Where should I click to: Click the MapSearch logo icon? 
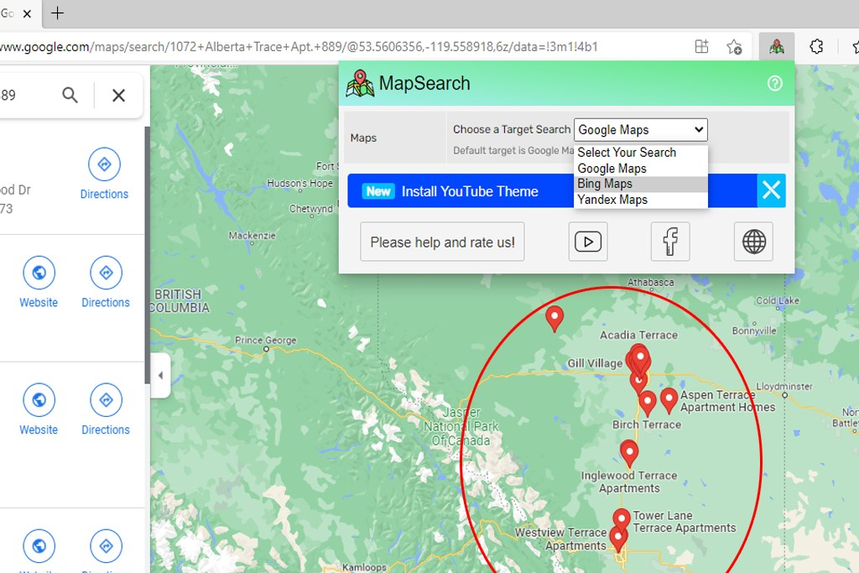pos(360,83)
